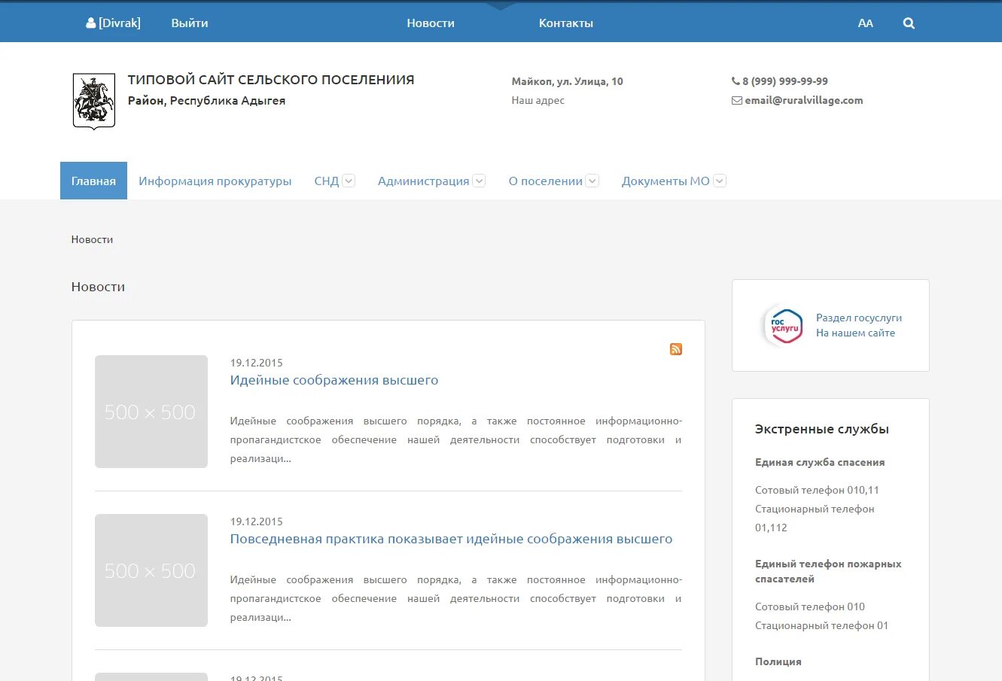This screenshot has height=681, width=1002.
Task: Open Контакты in top bar
Action: (x=566, y=23)
